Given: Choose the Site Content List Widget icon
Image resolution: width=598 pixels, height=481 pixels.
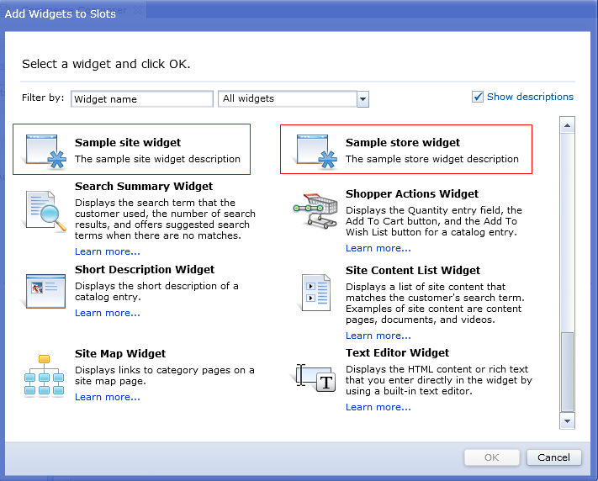Looking at the screenshot, I should click(315, 293).
